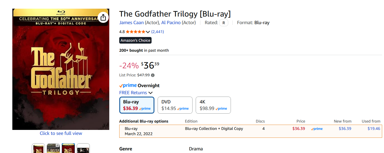Click the R rating badge
Viewport: 384px width, 153px height.
(224, 23)
